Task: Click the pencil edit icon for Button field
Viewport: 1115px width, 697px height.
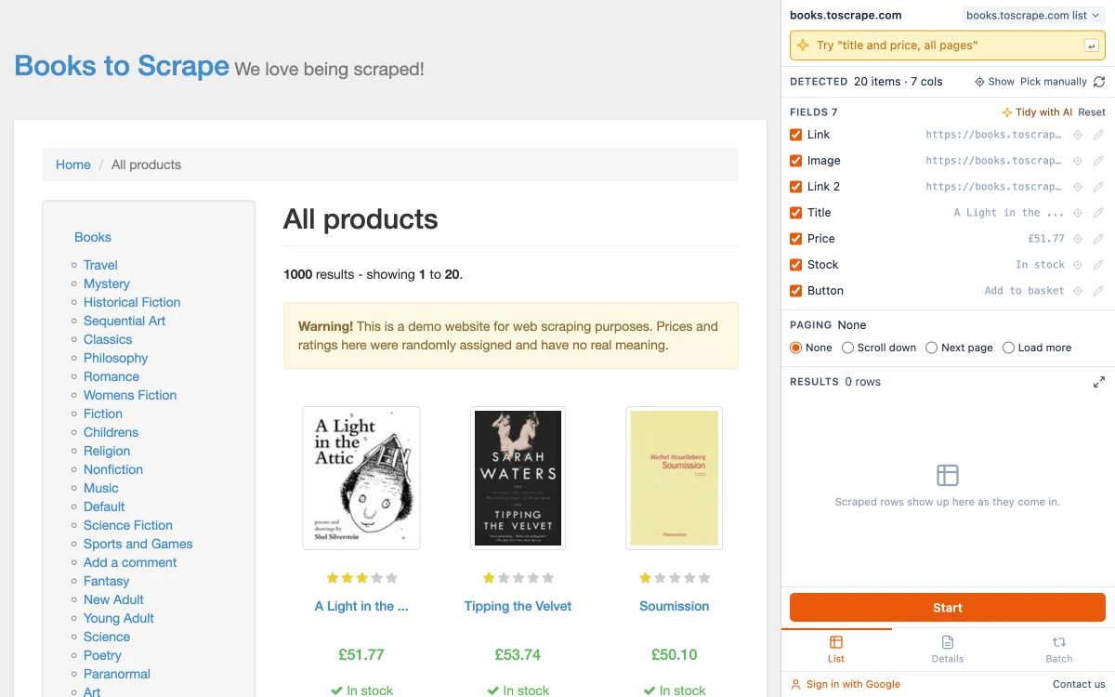Action: coord(1098,291)
